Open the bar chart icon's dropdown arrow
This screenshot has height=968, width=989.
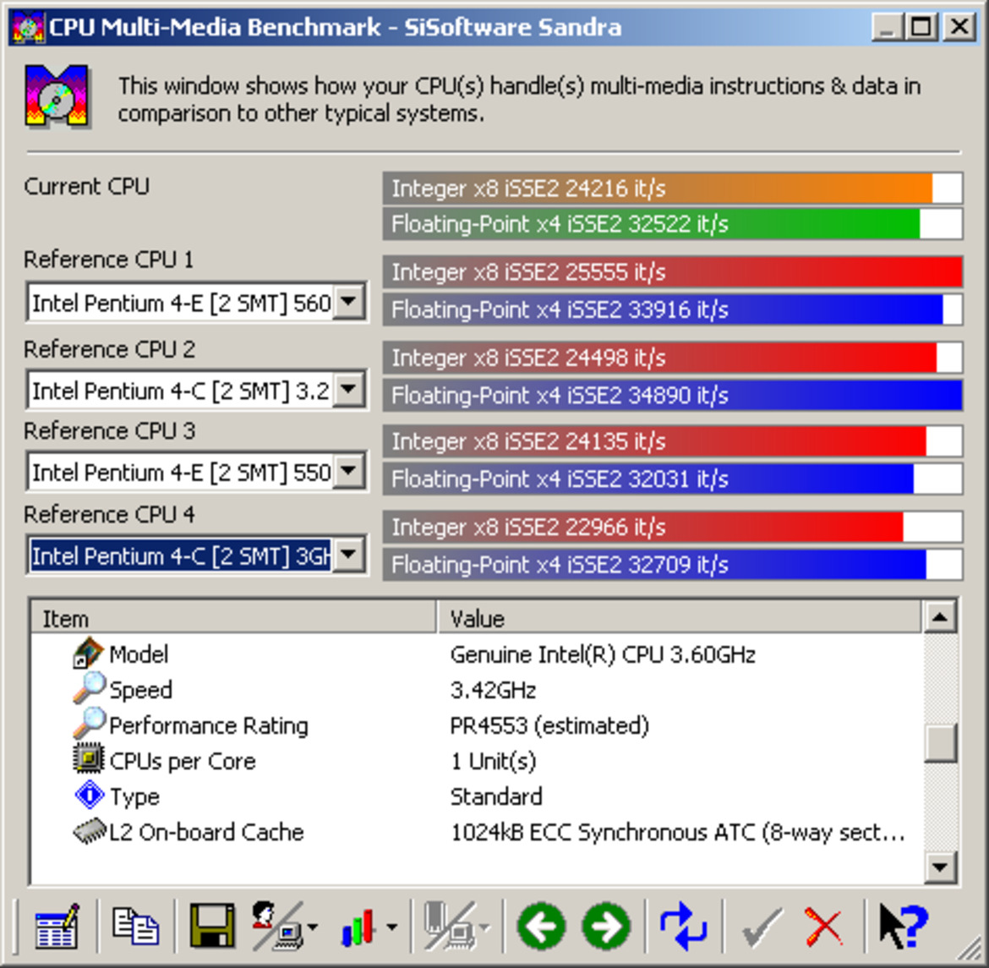391,927
